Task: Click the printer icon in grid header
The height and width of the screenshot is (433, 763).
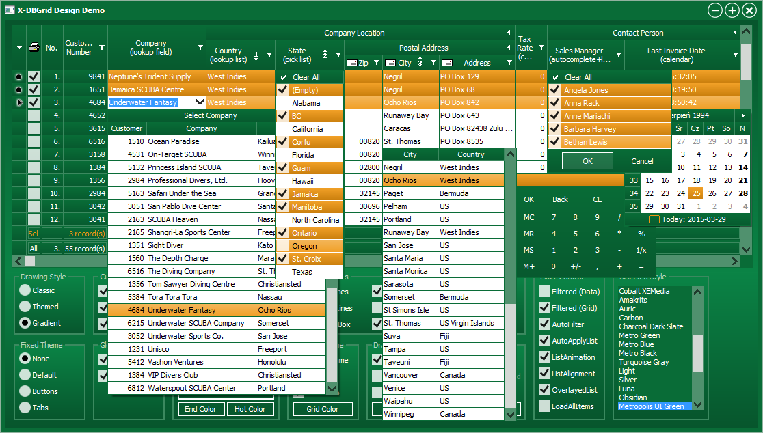Action: 34,47
